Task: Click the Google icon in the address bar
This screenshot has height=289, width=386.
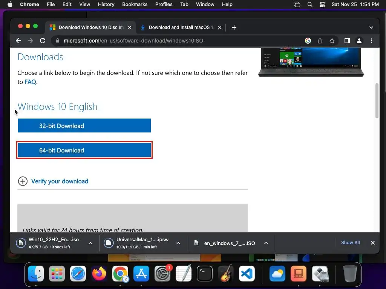Action: [308, 41]
